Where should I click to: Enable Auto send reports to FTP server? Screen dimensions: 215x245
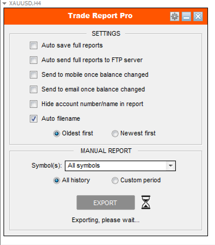click(34, 60)
